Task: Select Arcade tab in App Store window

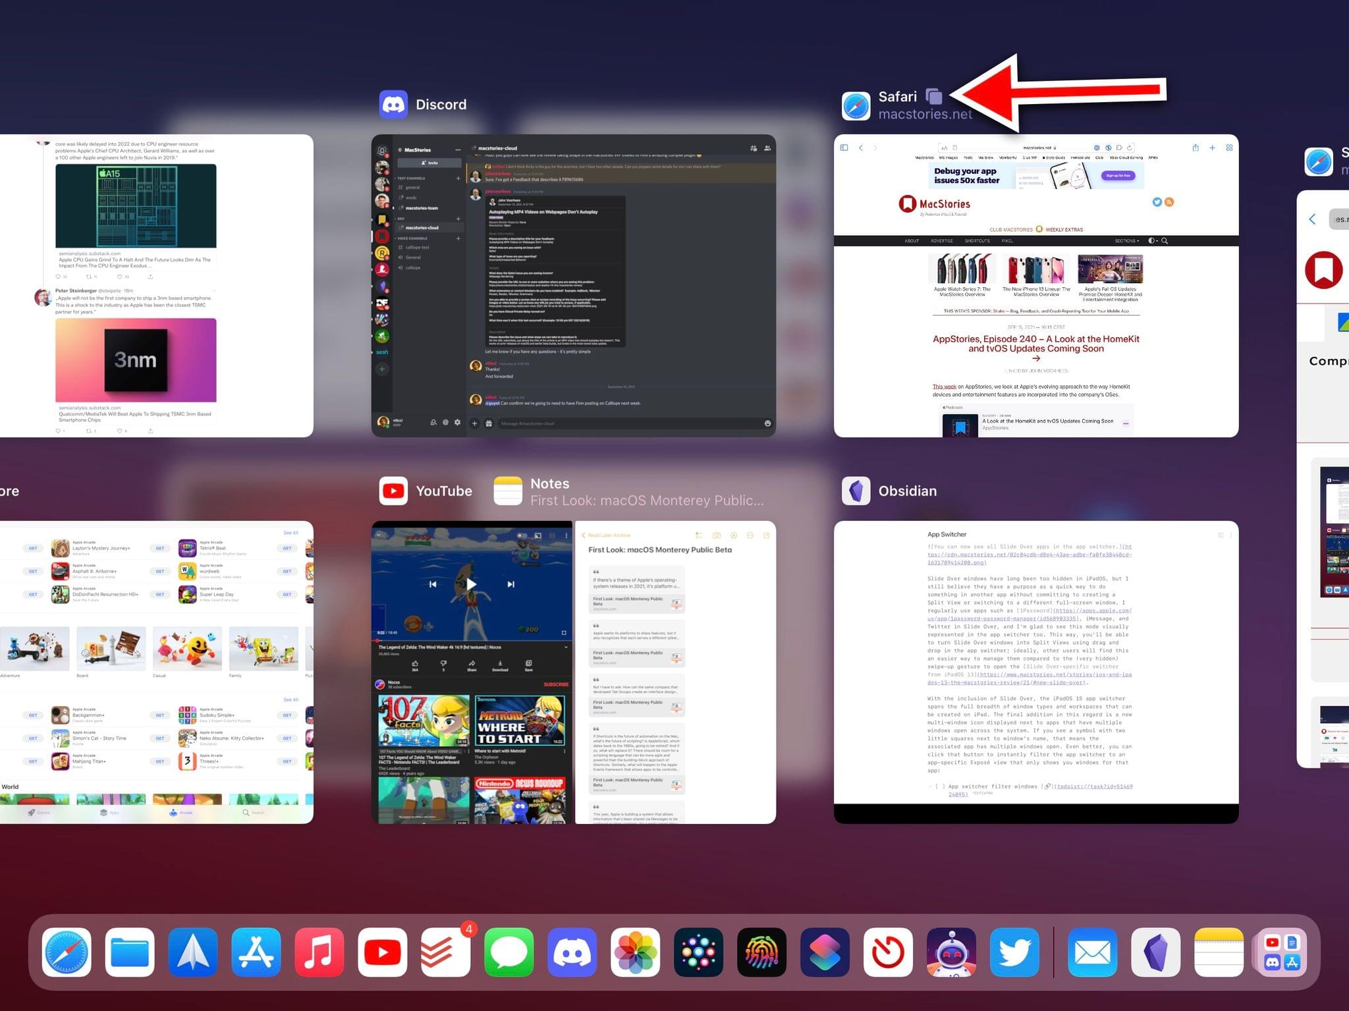Action: [180, 813]
